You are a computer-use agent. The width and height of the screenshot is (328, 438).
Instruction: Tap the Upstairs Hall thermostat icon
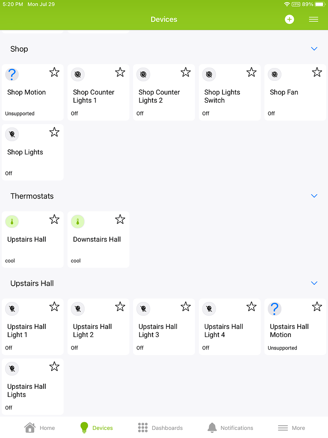pyautogui.click(x=12, y=222)
